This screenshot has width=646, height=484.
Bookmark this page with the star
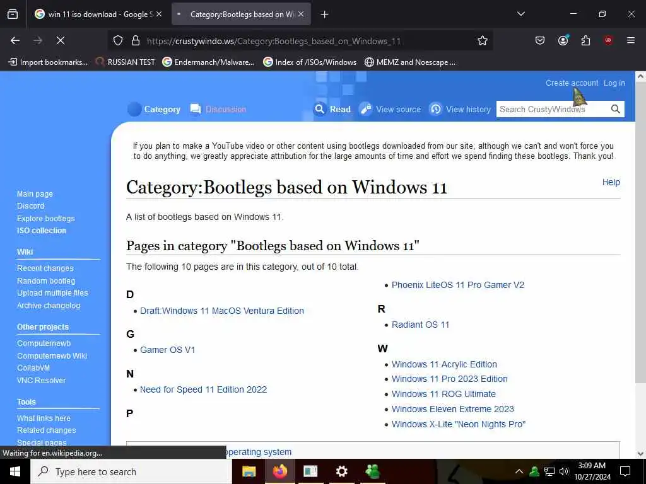point(483,41)
